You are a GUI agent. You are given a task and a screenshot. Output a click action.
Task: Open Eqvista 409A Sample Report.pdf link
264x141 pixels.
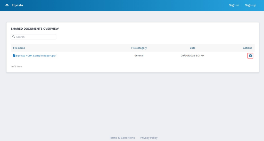(x=36, y=55)
